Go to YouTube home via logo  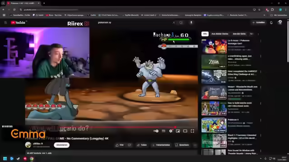click(18, 22)
